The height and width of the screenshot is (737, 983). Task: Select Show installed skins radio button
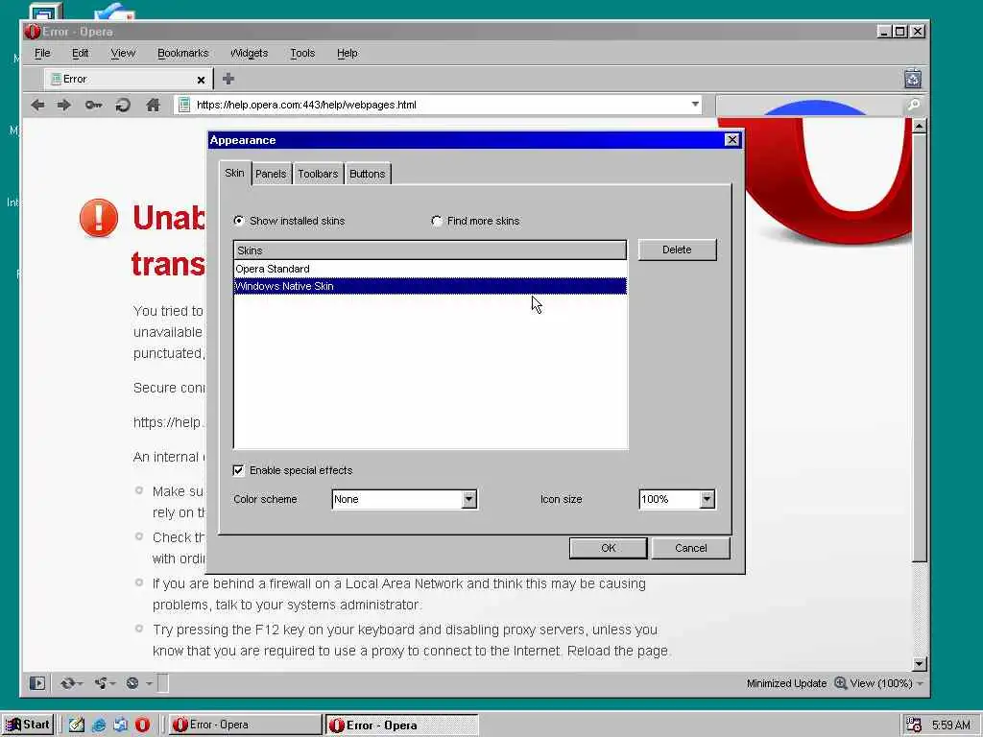point(239,221)
